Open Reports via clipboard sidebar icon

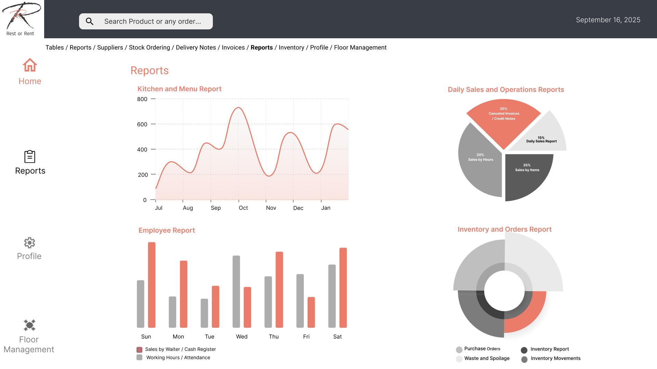coord(30,157)
